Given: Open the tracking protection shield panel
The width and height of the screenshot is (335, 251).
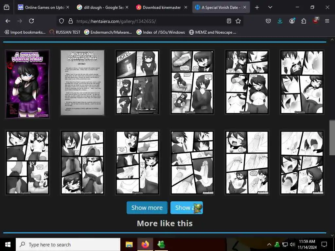Looking at the screenshot, I should click(62, 21).
